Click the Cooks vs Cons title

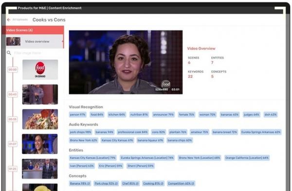[49, 20]
